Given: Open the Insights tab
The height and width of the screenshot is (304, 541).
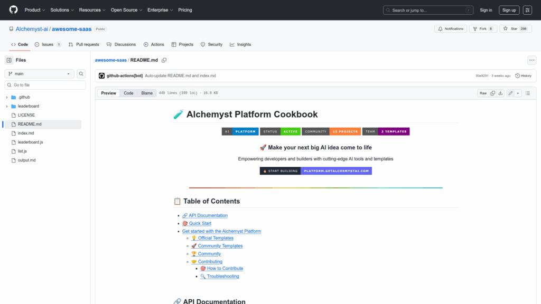Looking at the screenshot, I should coord(240,44).
